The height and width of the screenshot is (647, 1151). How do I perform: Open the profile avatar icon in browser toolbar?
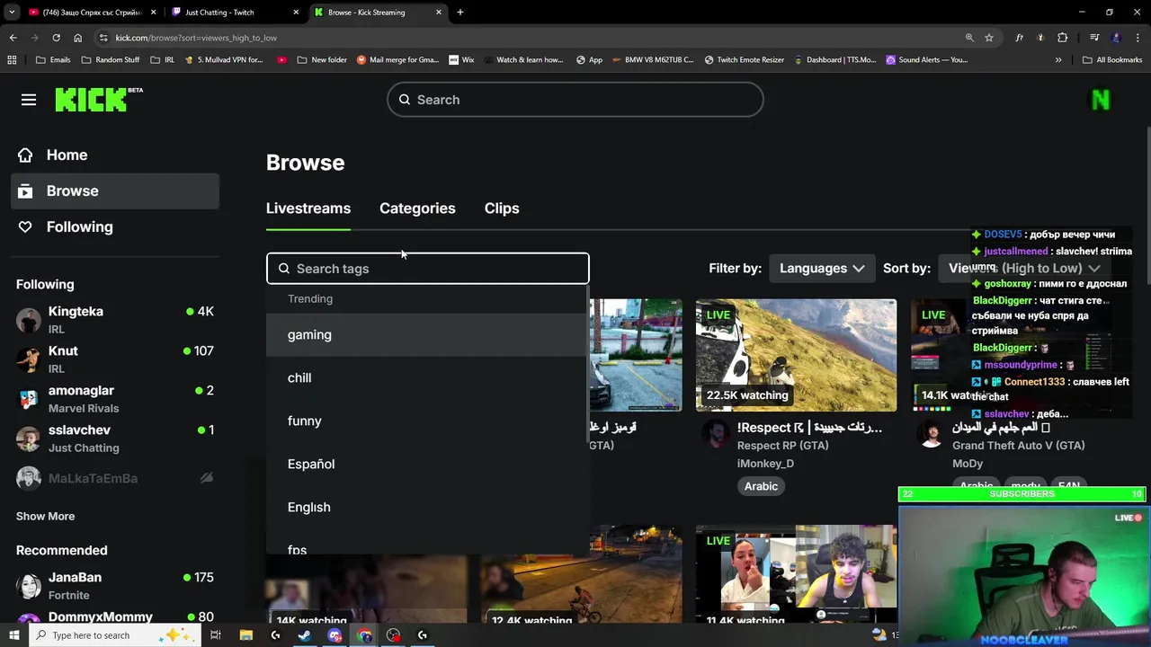pos(1116,38)
